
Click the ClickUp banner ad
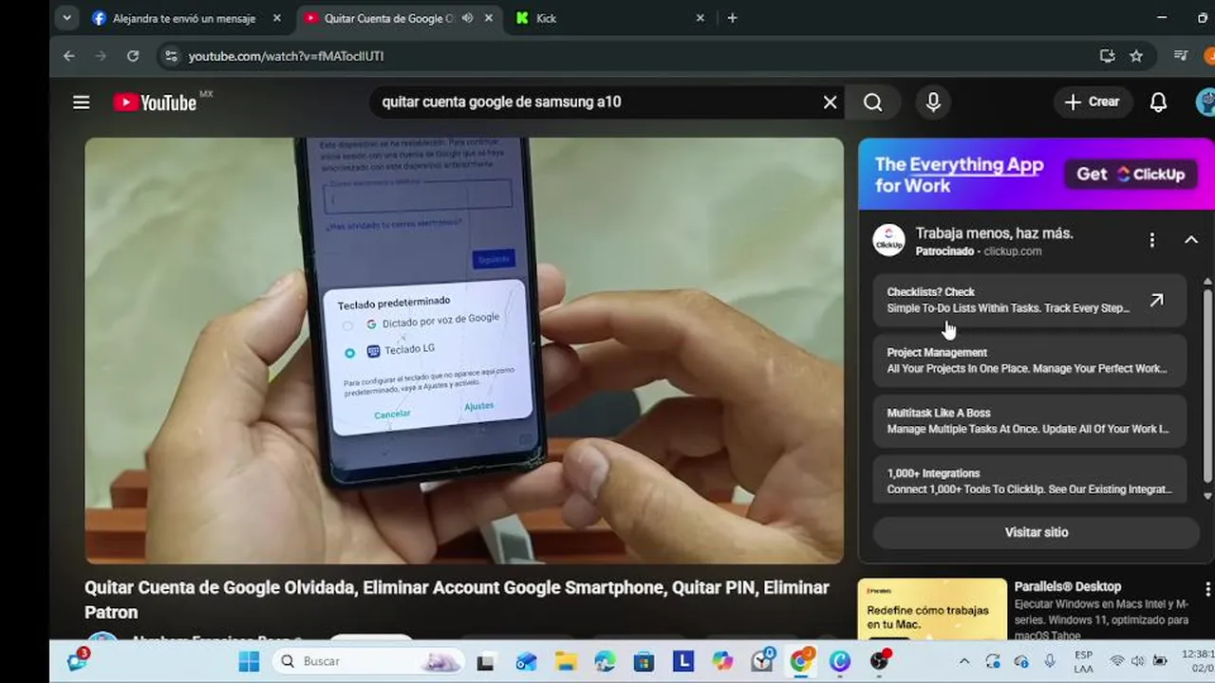point(1037,174)
